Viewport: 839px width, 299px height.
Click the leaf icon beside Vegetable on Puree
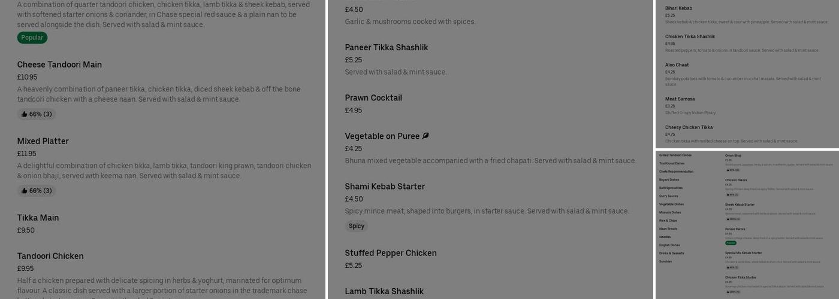425,136
